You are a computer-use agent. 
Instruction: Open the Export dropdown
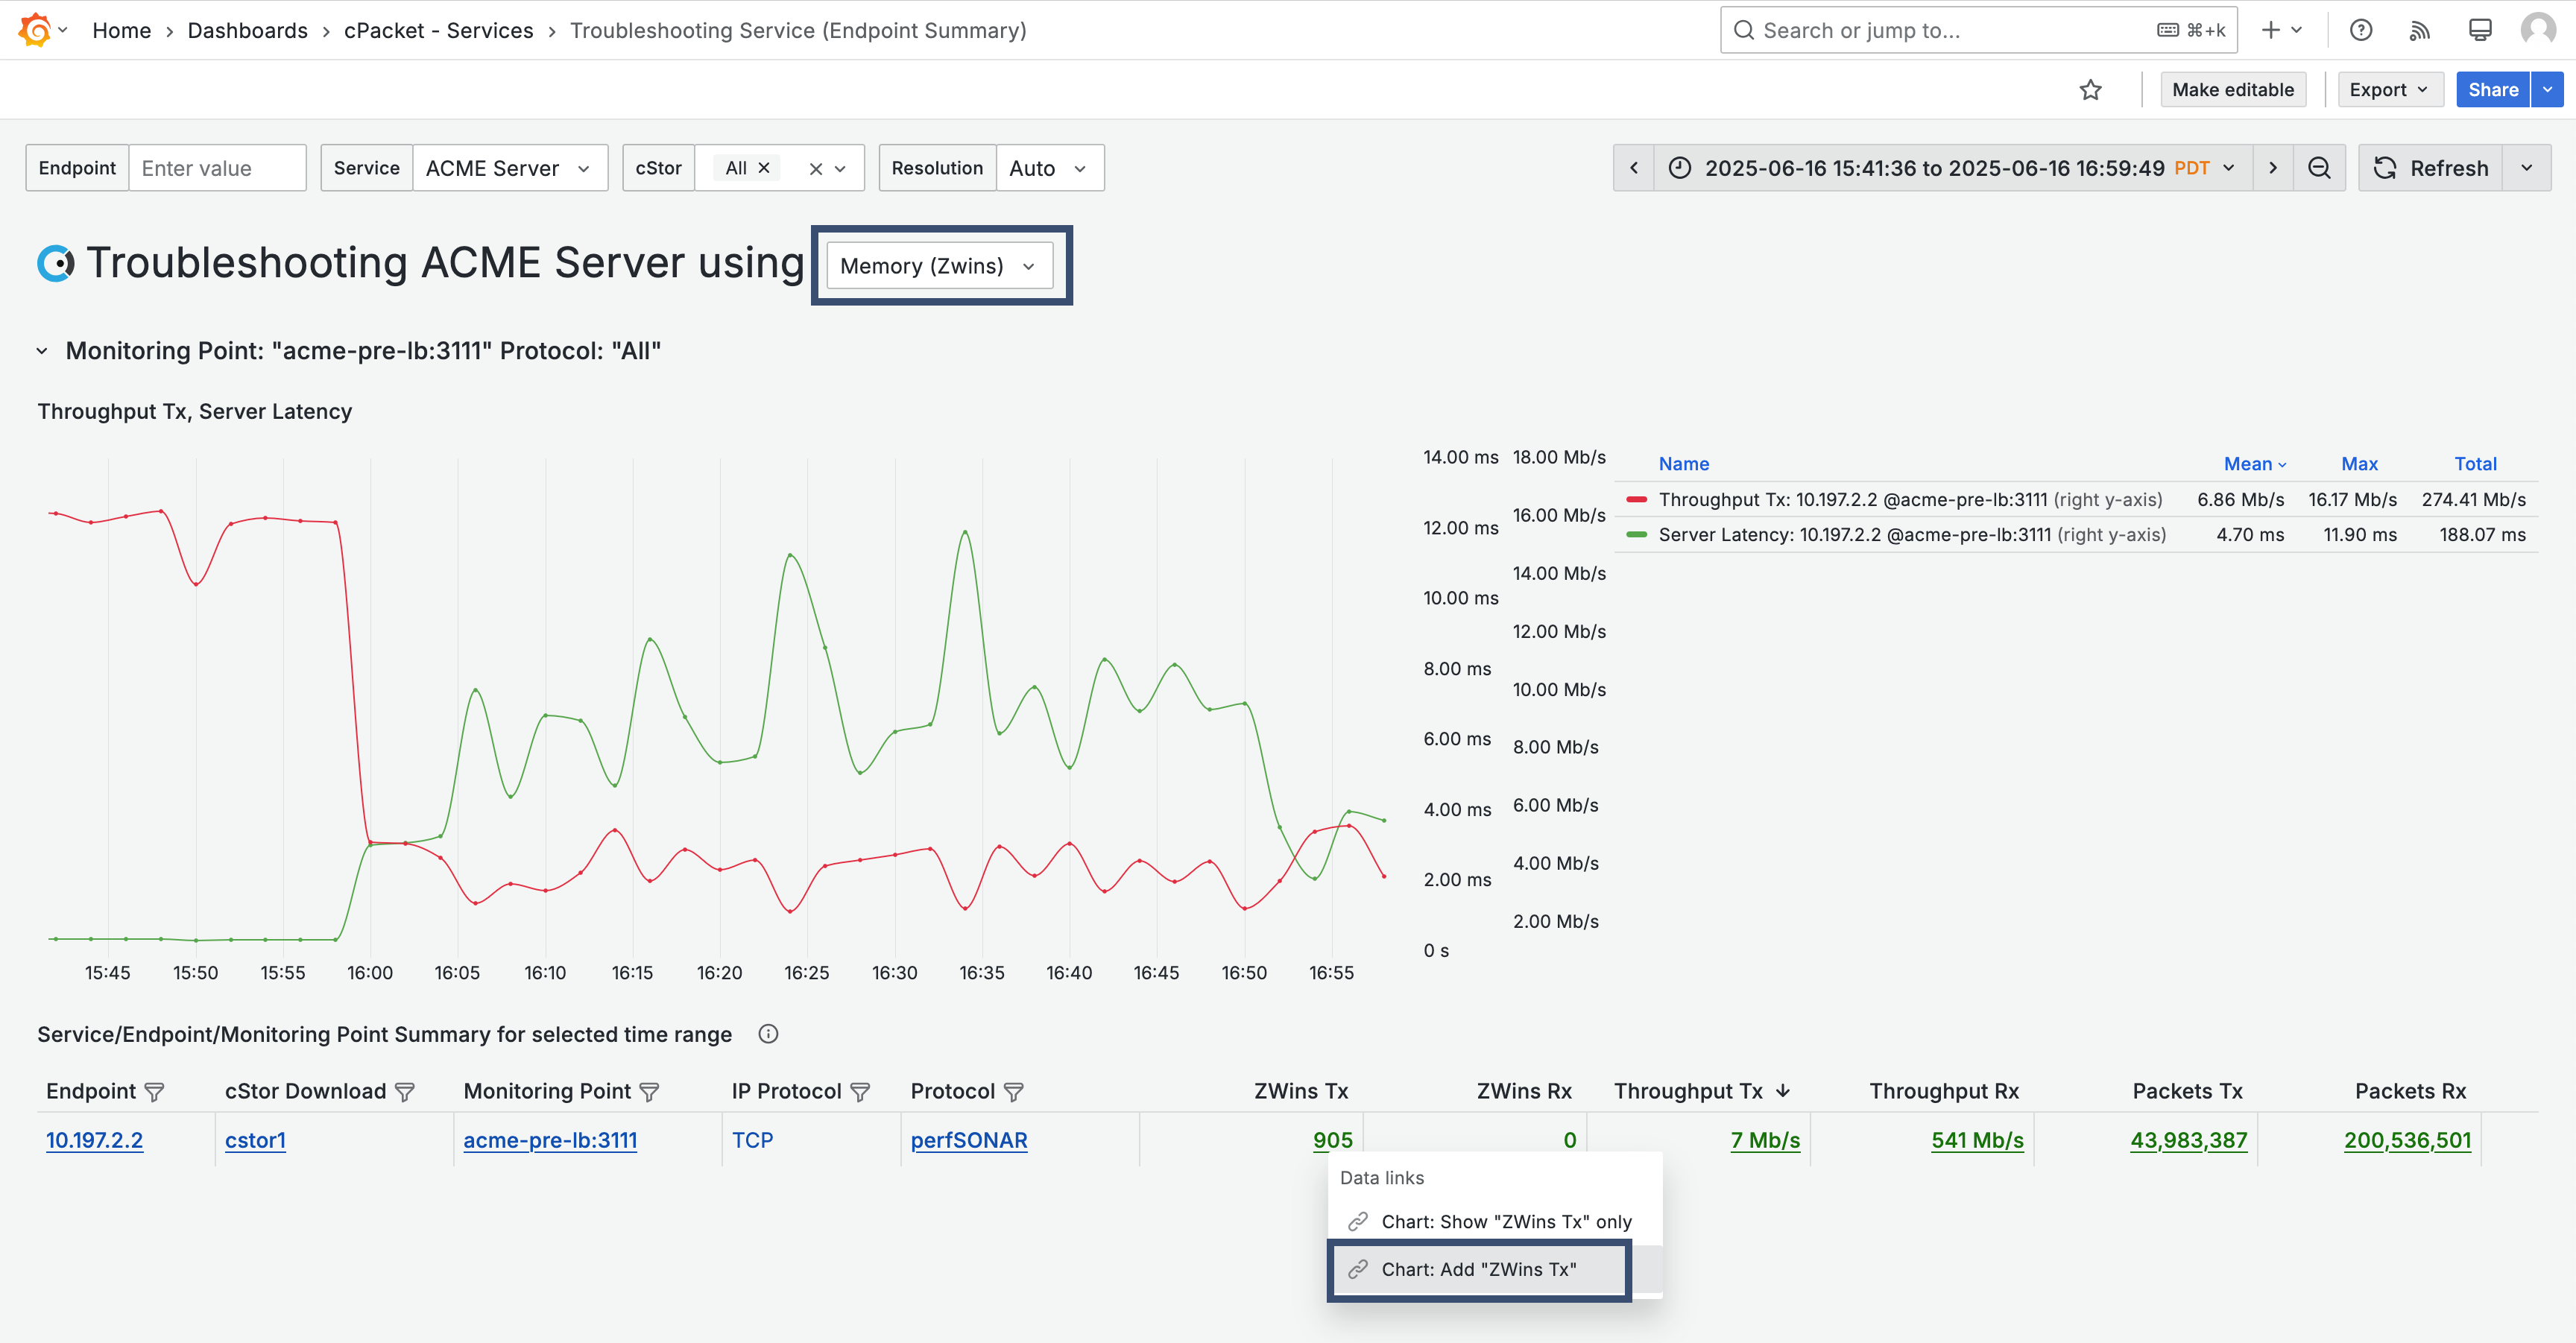2390,90
